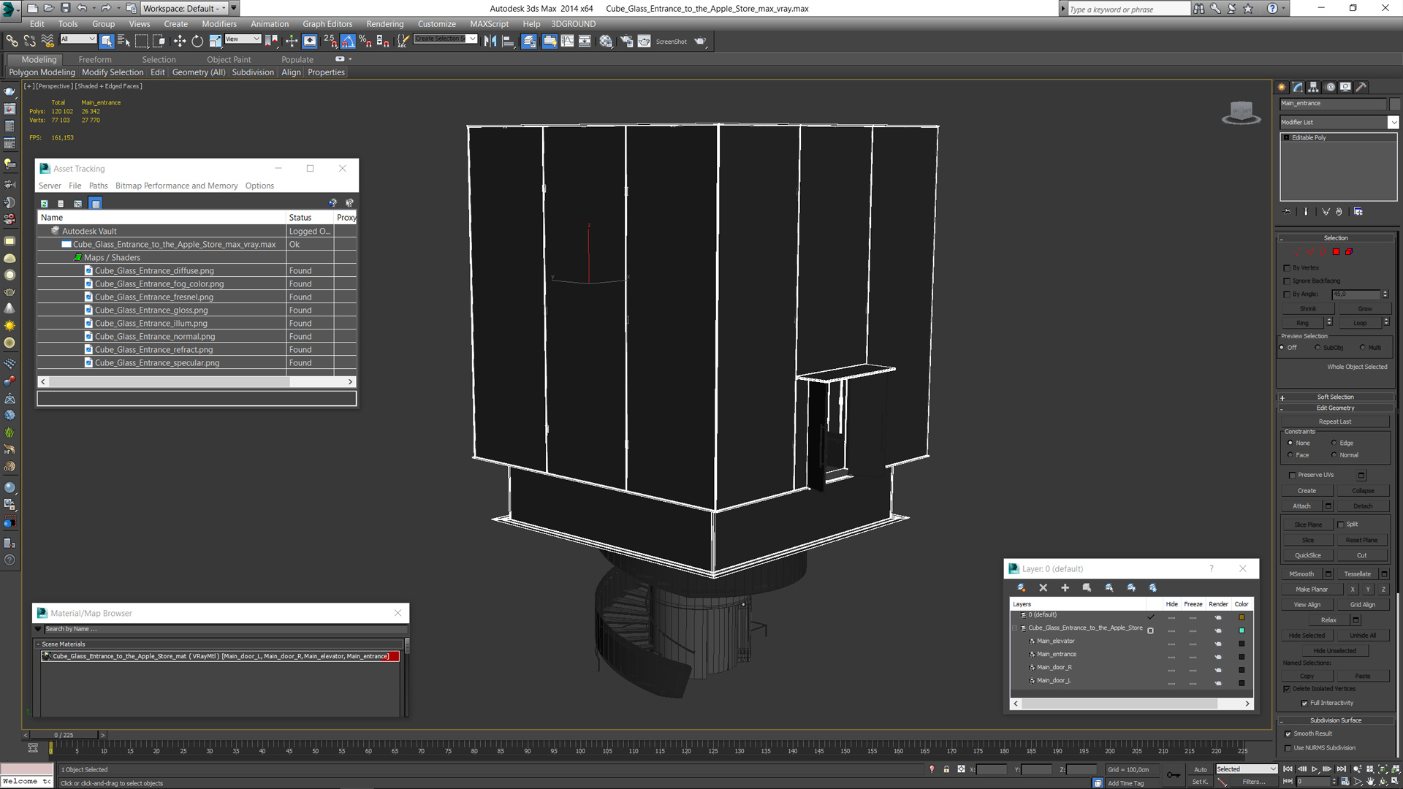The height and width of the screenshot is (789, 1403).
Task: Enable the By Vertex checkbox
Action: 1287,268
